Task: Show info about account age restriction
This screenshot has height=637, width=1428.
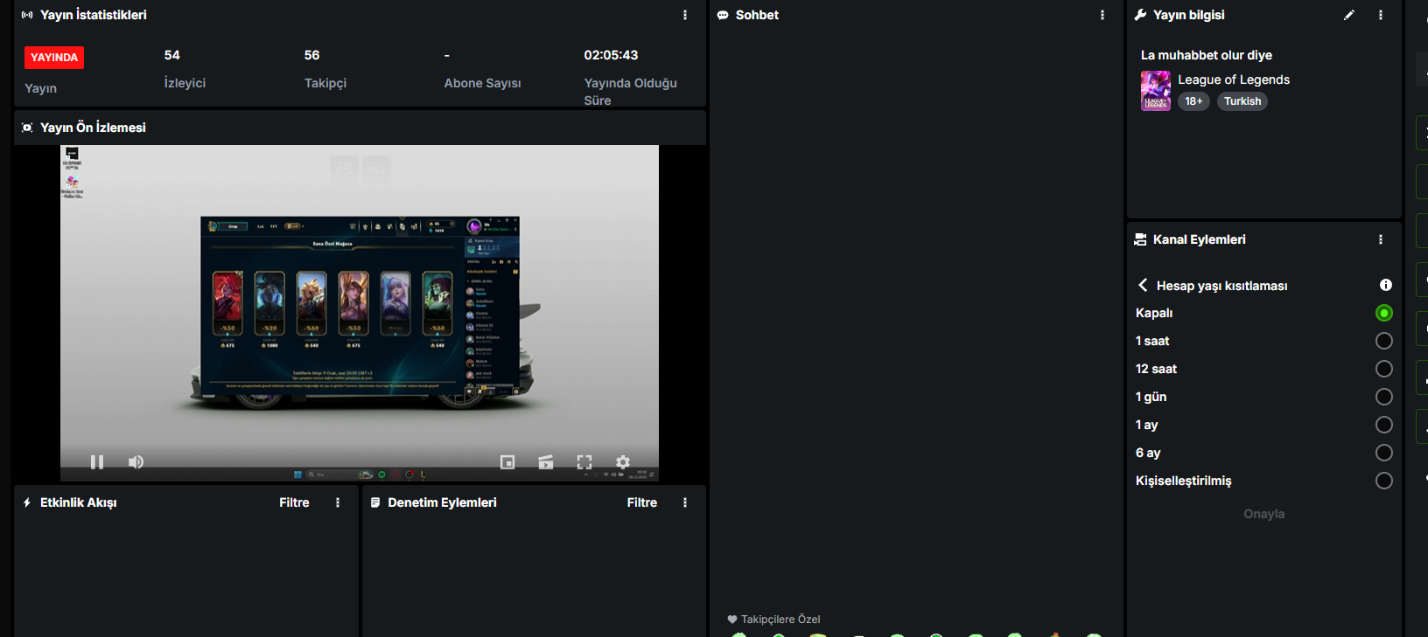Action: pos(1386,285)
